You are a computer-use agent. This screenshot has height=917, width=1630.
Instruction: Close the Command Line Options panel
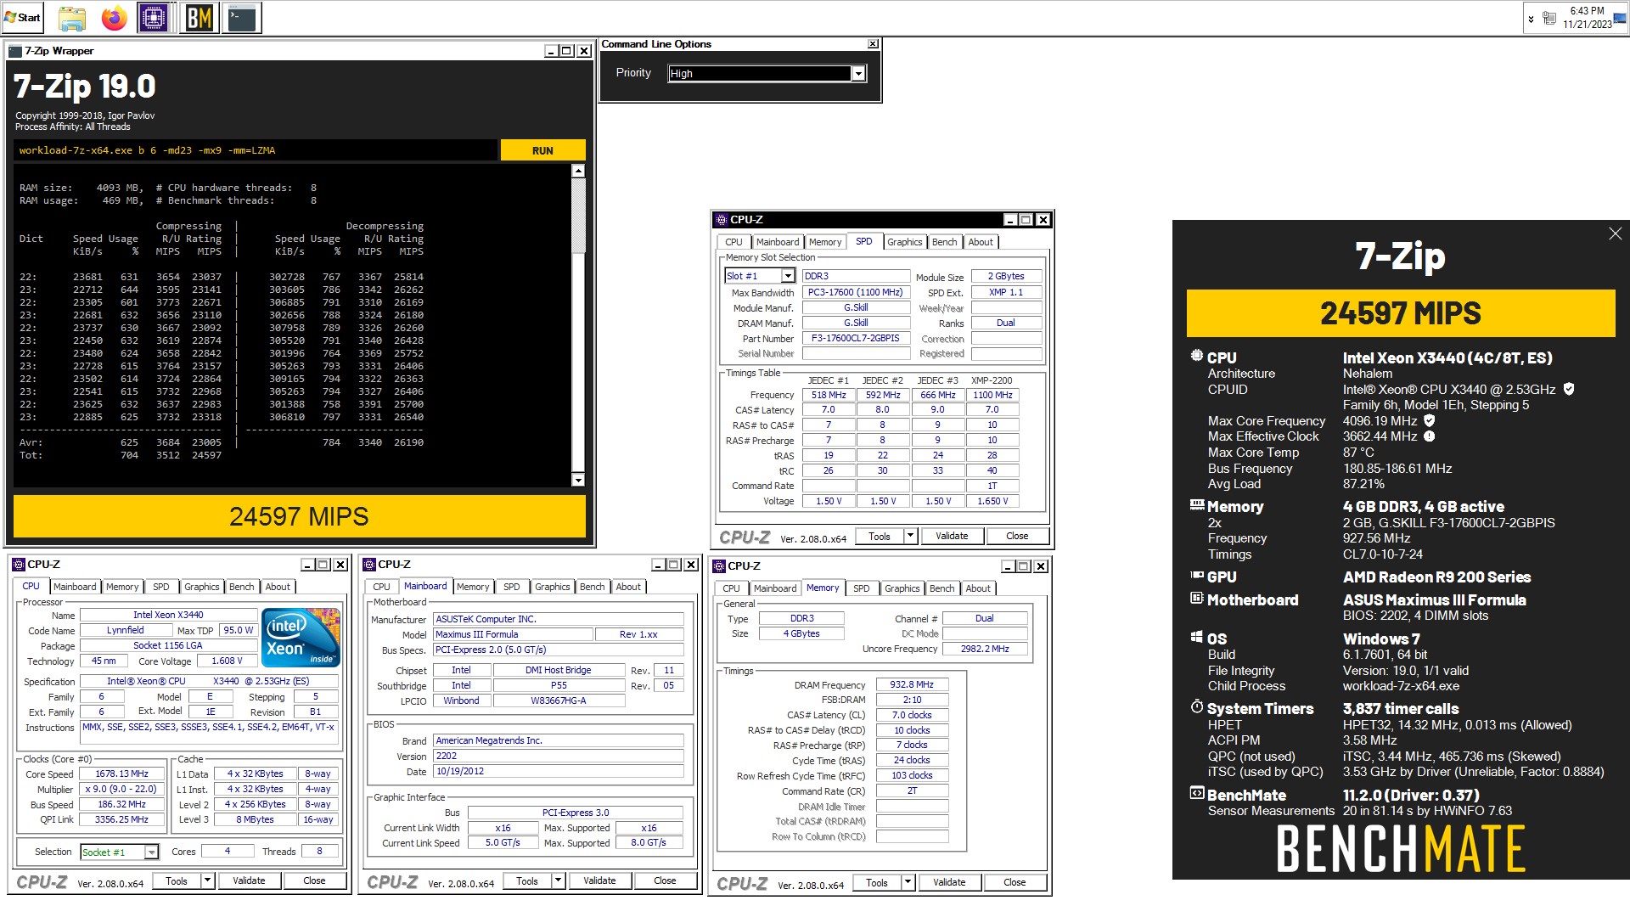pyautogui.click(x=873, y=44)
